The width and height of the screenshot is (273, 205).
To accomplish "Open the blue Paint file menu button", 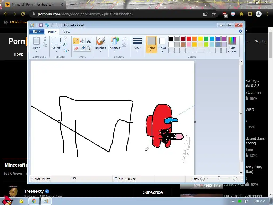I will coord(36,31).
